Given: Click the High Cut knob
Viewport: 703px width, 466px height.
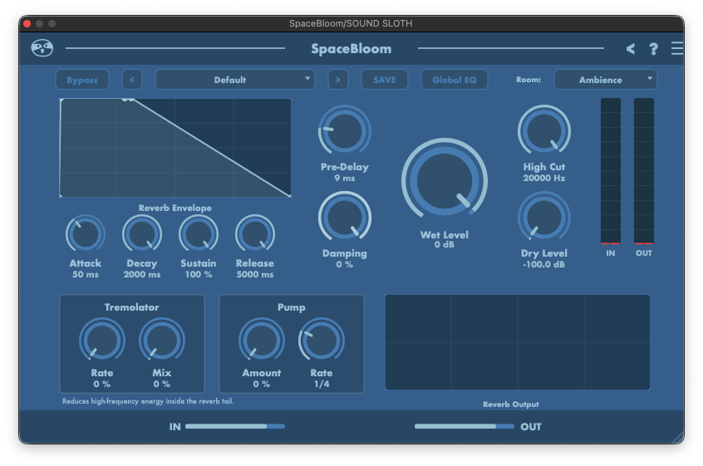Looking at the screenshot, I should tap(544, 130).
